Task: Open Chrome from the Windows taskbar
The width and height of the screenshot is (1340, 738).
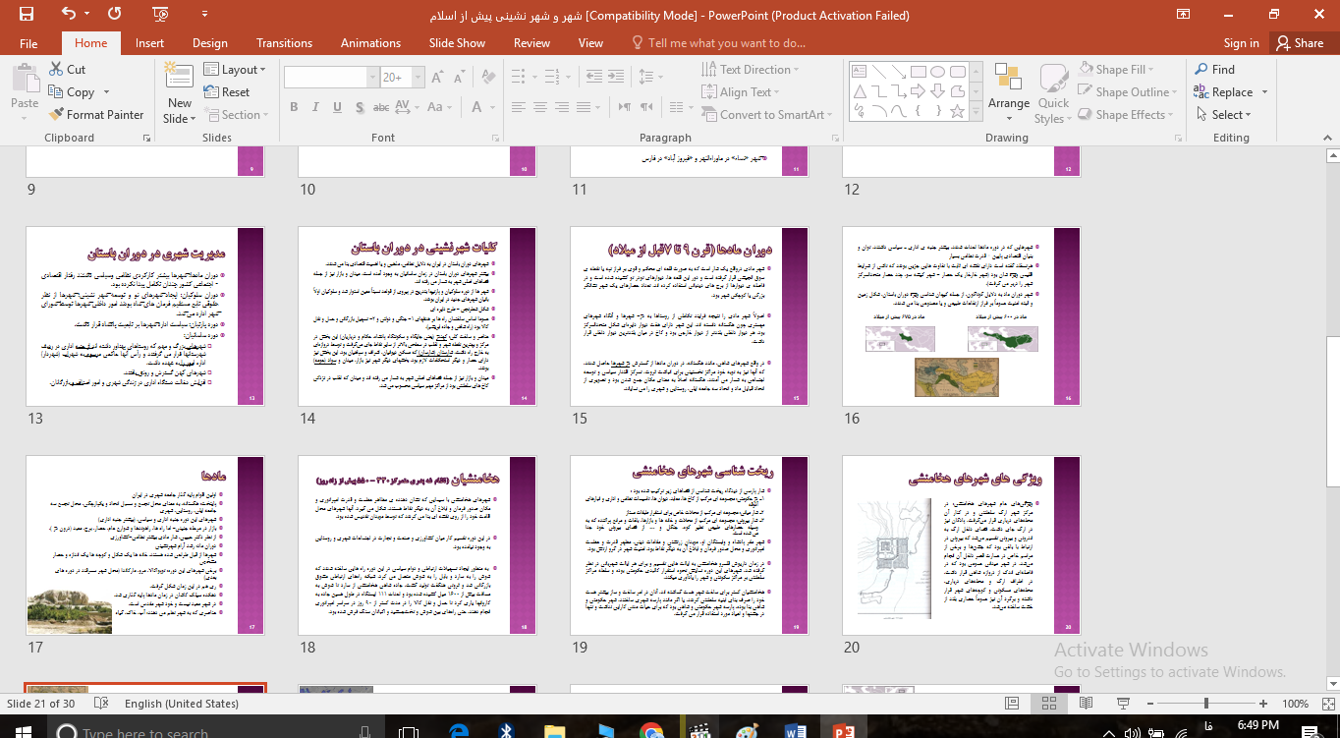Action: click(x=650, y=731)
